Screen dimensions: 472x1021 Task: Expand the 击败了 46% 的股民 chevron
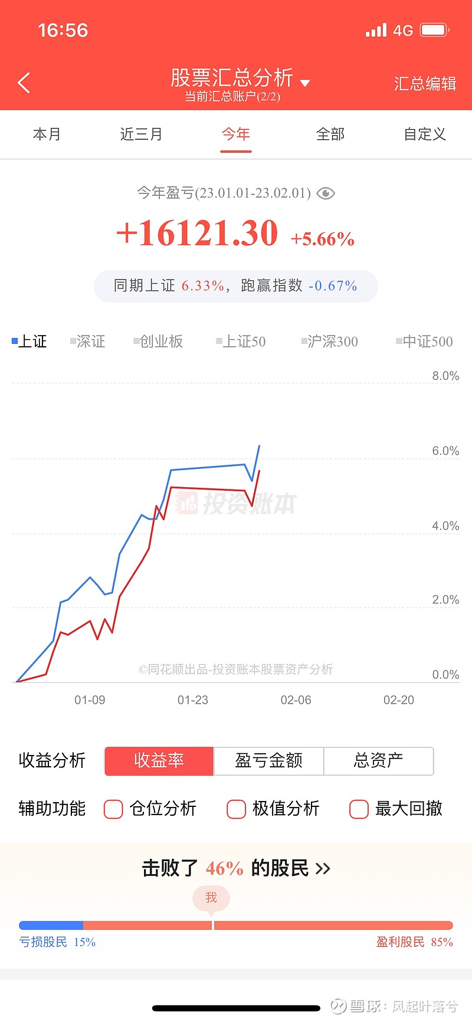pos(323,869)
